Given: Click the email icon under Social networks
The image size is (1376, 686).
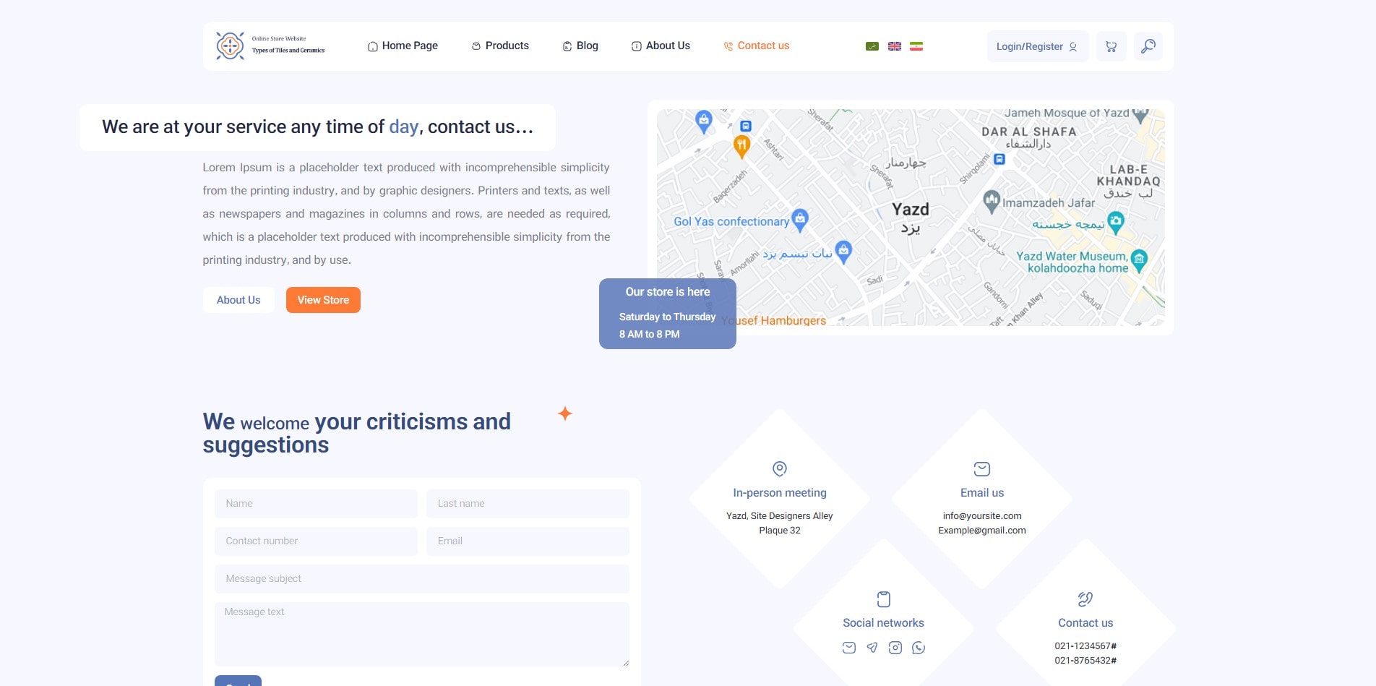Looking at the screenshot, I should point(849,648).
